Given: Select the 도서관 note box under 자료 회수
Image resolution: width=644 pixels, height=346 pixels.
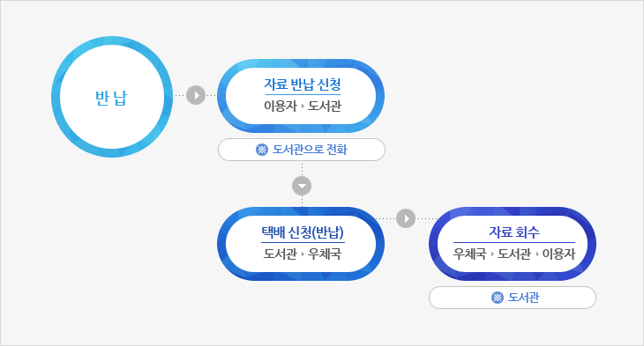Looking at the screenshot, I should click(x=513, y=298).
